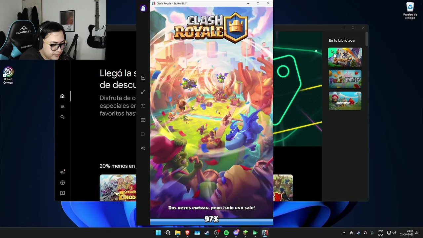The image size is (423, 238).
Task: Open ESP LAA language switcher
Action: [381, 233]
